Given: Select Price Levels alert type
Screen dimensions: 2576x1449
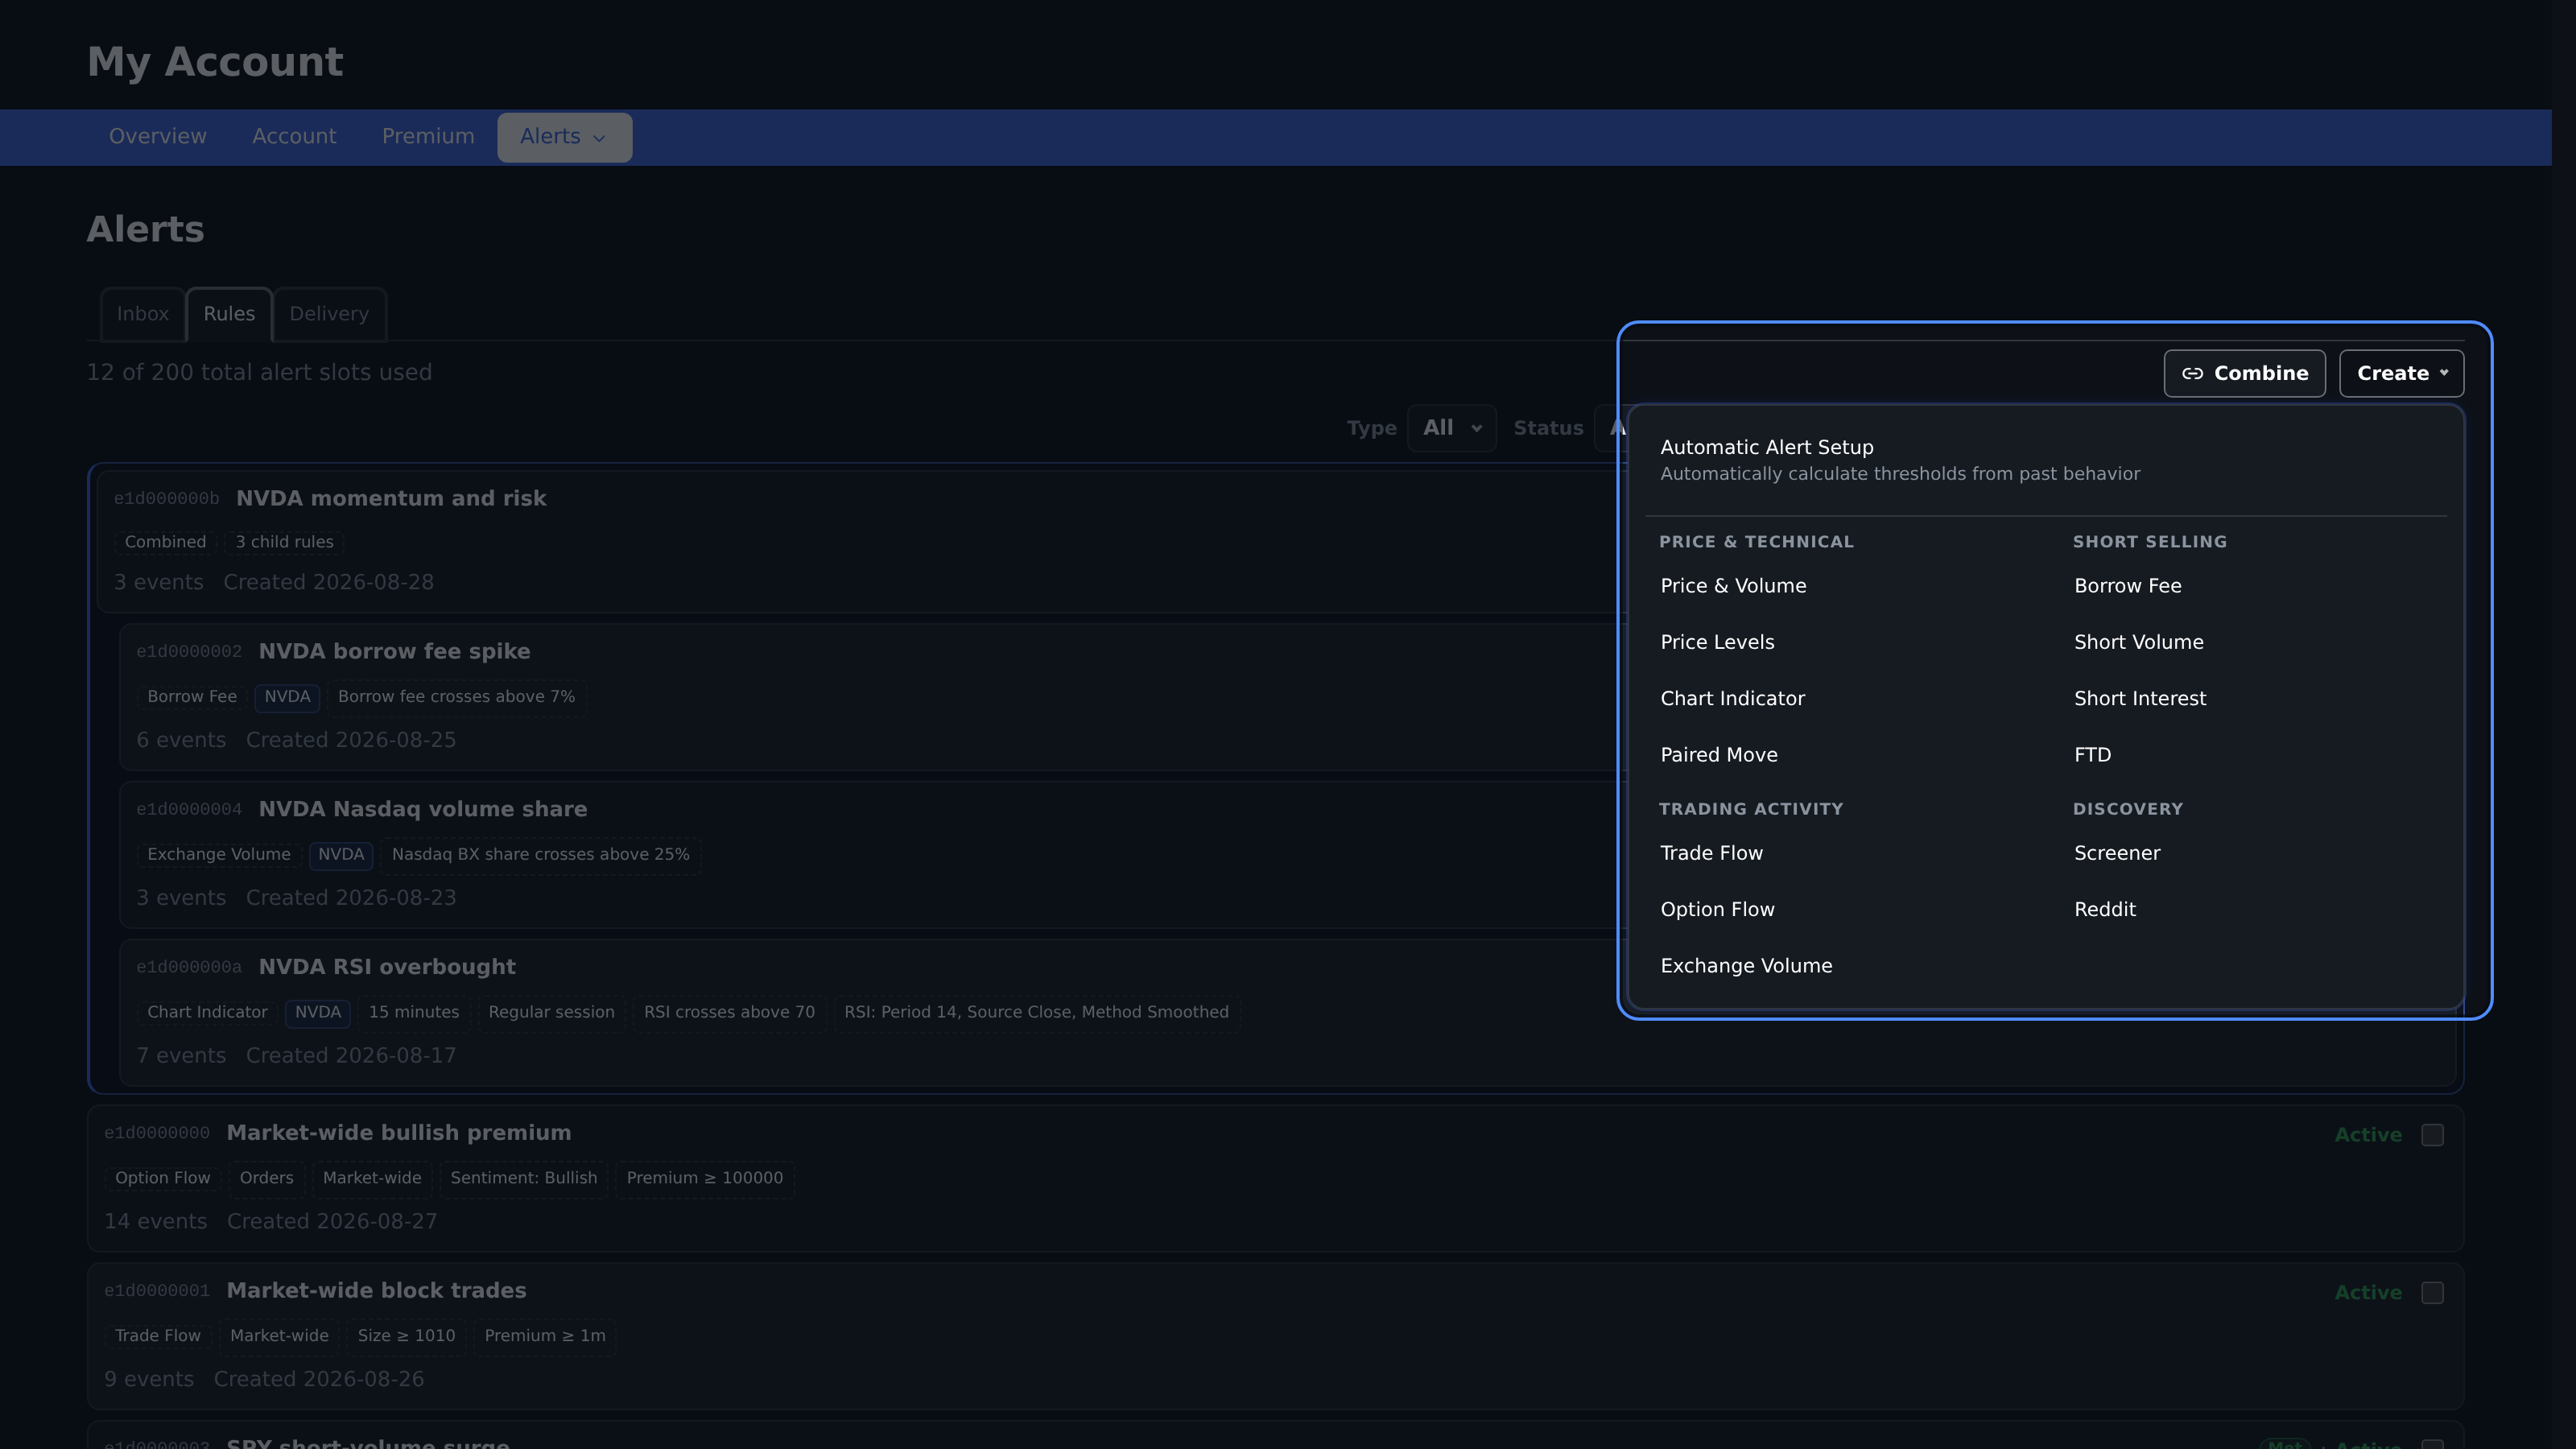Looking at the screenshot, I should click(x=1717, y=642).
